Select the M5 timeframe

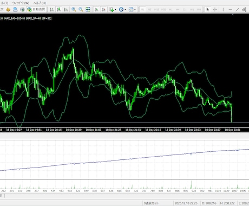tap(149, 9)
